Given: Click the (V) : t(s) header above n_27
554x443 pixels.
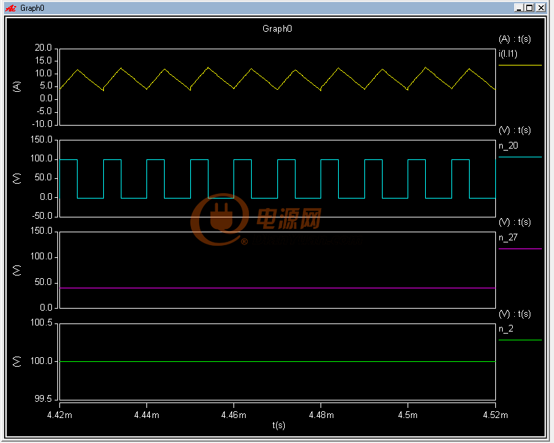Looking at the screenshot, I should click(515, 222).
